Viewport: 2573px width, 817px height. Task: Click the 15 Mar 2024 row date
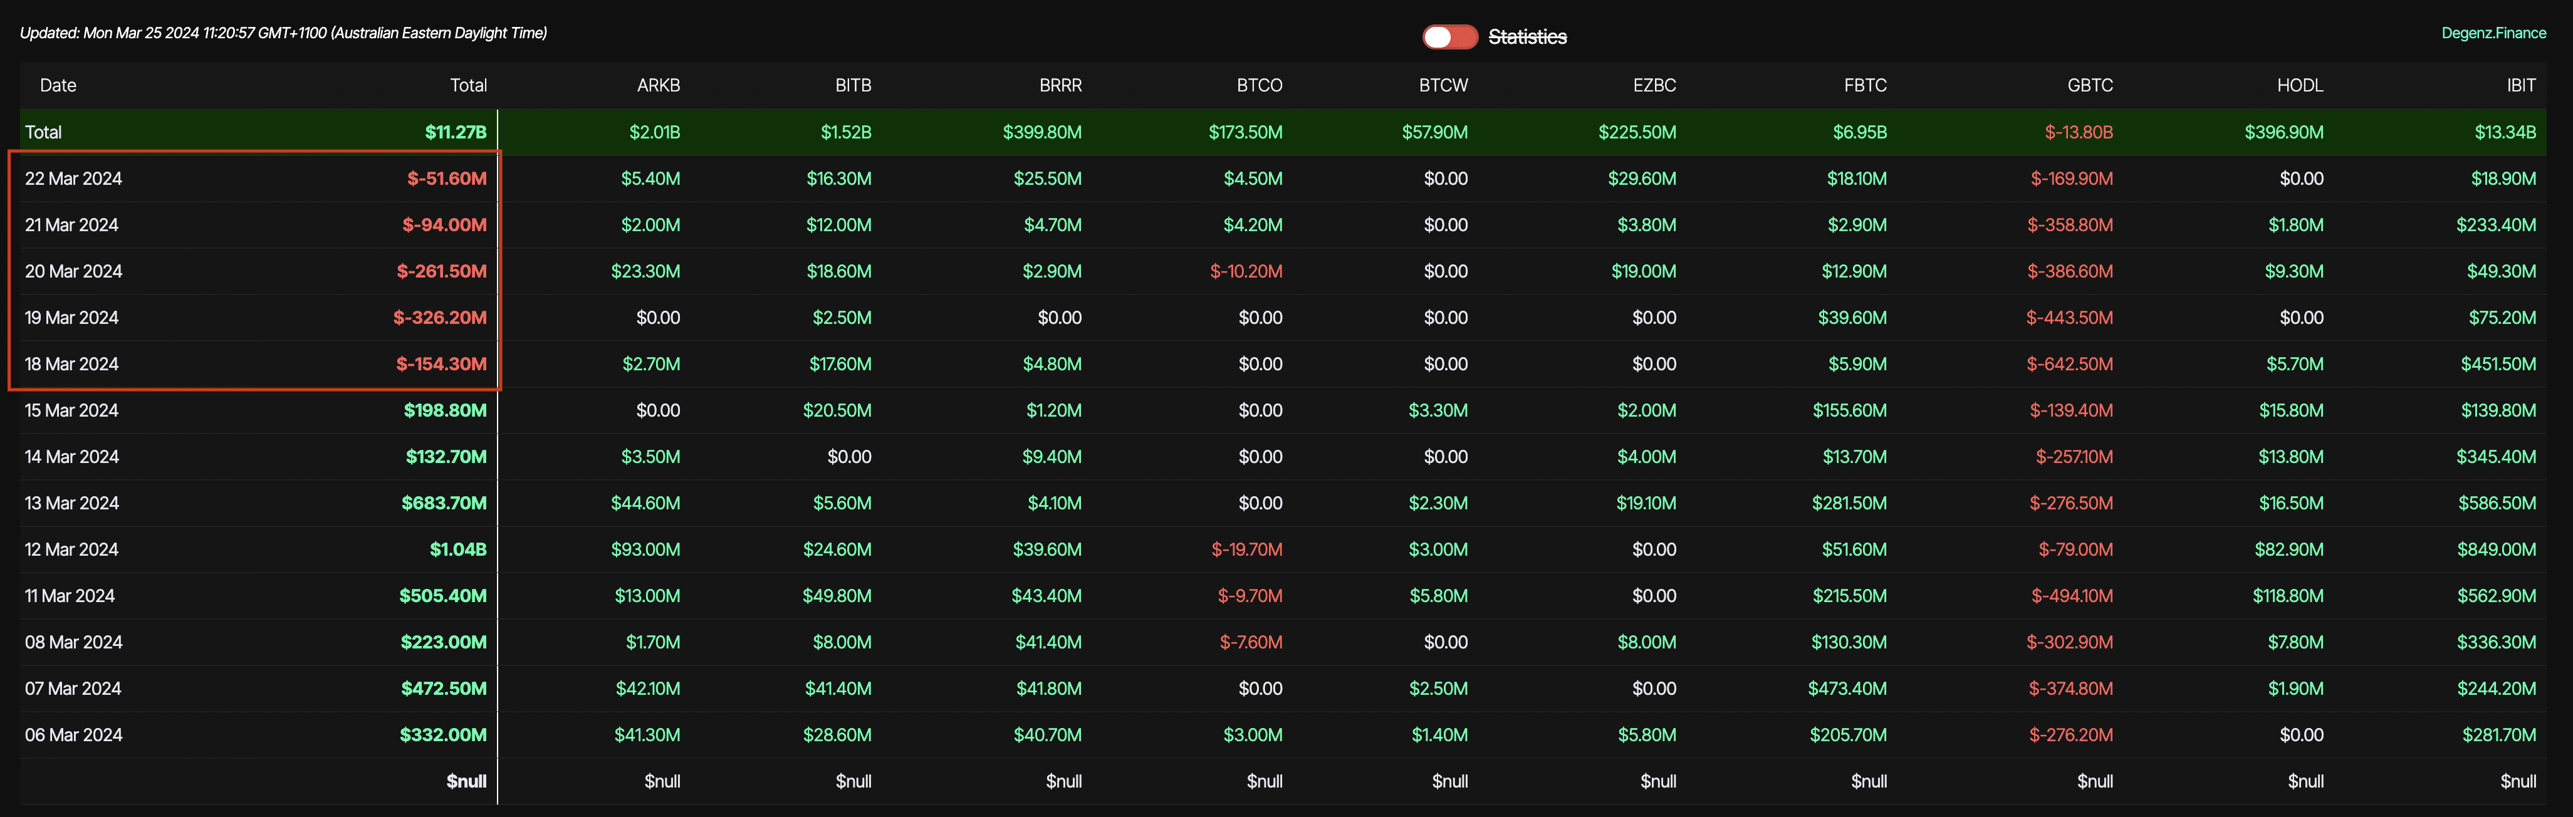(x=71, y=410)
